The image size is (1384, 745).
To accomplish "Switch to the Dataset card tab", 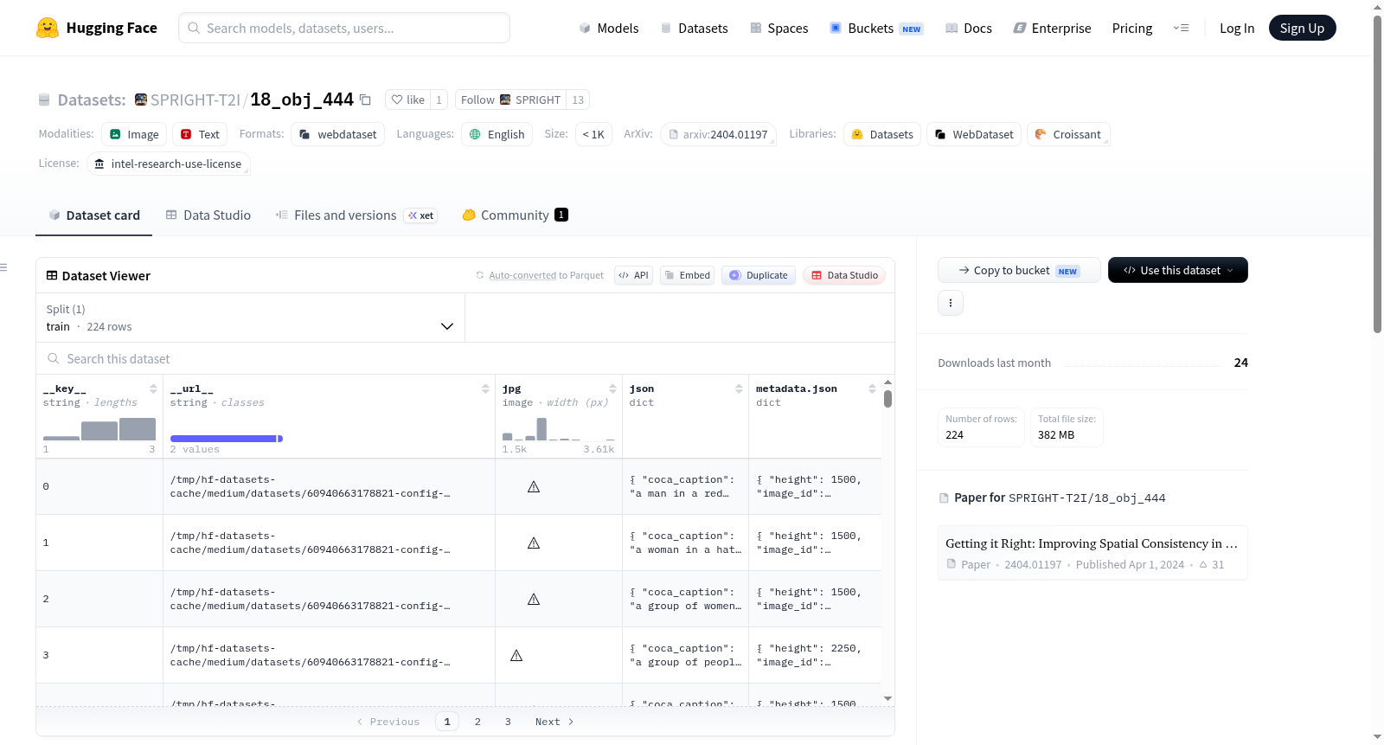I will pos(94,215).
